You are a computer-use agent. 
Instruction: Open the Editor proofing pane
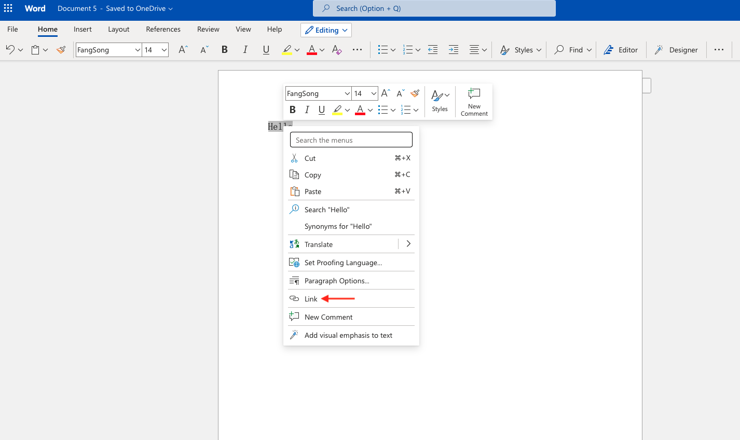[621, 50]
